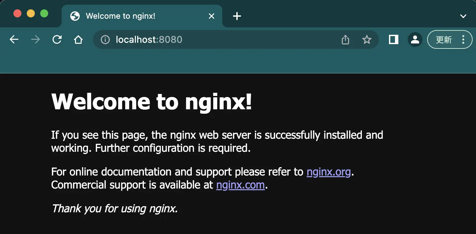This screenshot has width=476, height=234.
Task: Open a new tab with the plus button
Action: click(x=237, y=16)
